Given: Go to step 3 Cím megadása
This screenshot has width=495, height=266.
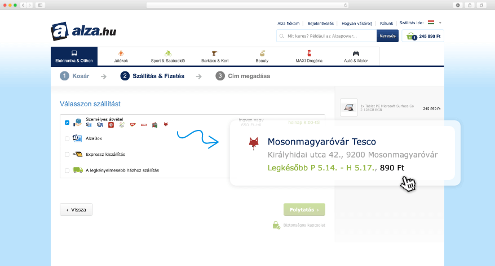Looking at the screenshot, I should [243, 76].
